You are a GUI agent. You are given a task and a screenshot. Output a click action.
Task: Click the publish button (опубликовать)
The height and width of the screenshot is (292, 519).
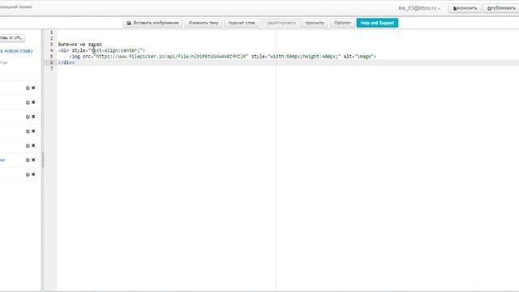(x=501, y=8)
